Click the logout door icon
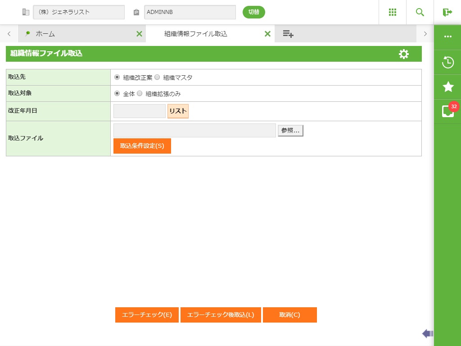The image size is (461, 346). pyautogui.click(x=447, y=12)
